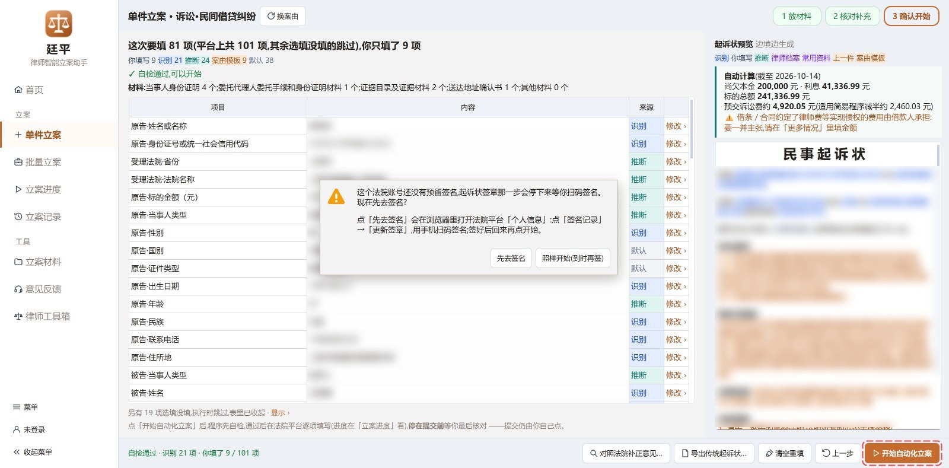
Task: Go back with 上一步 button
Action: click(837, 453)
